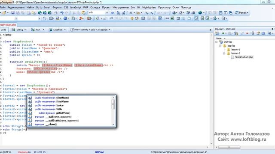275x154 pixels.
Task: Open the Формат menu
Action: click(57, 7)
